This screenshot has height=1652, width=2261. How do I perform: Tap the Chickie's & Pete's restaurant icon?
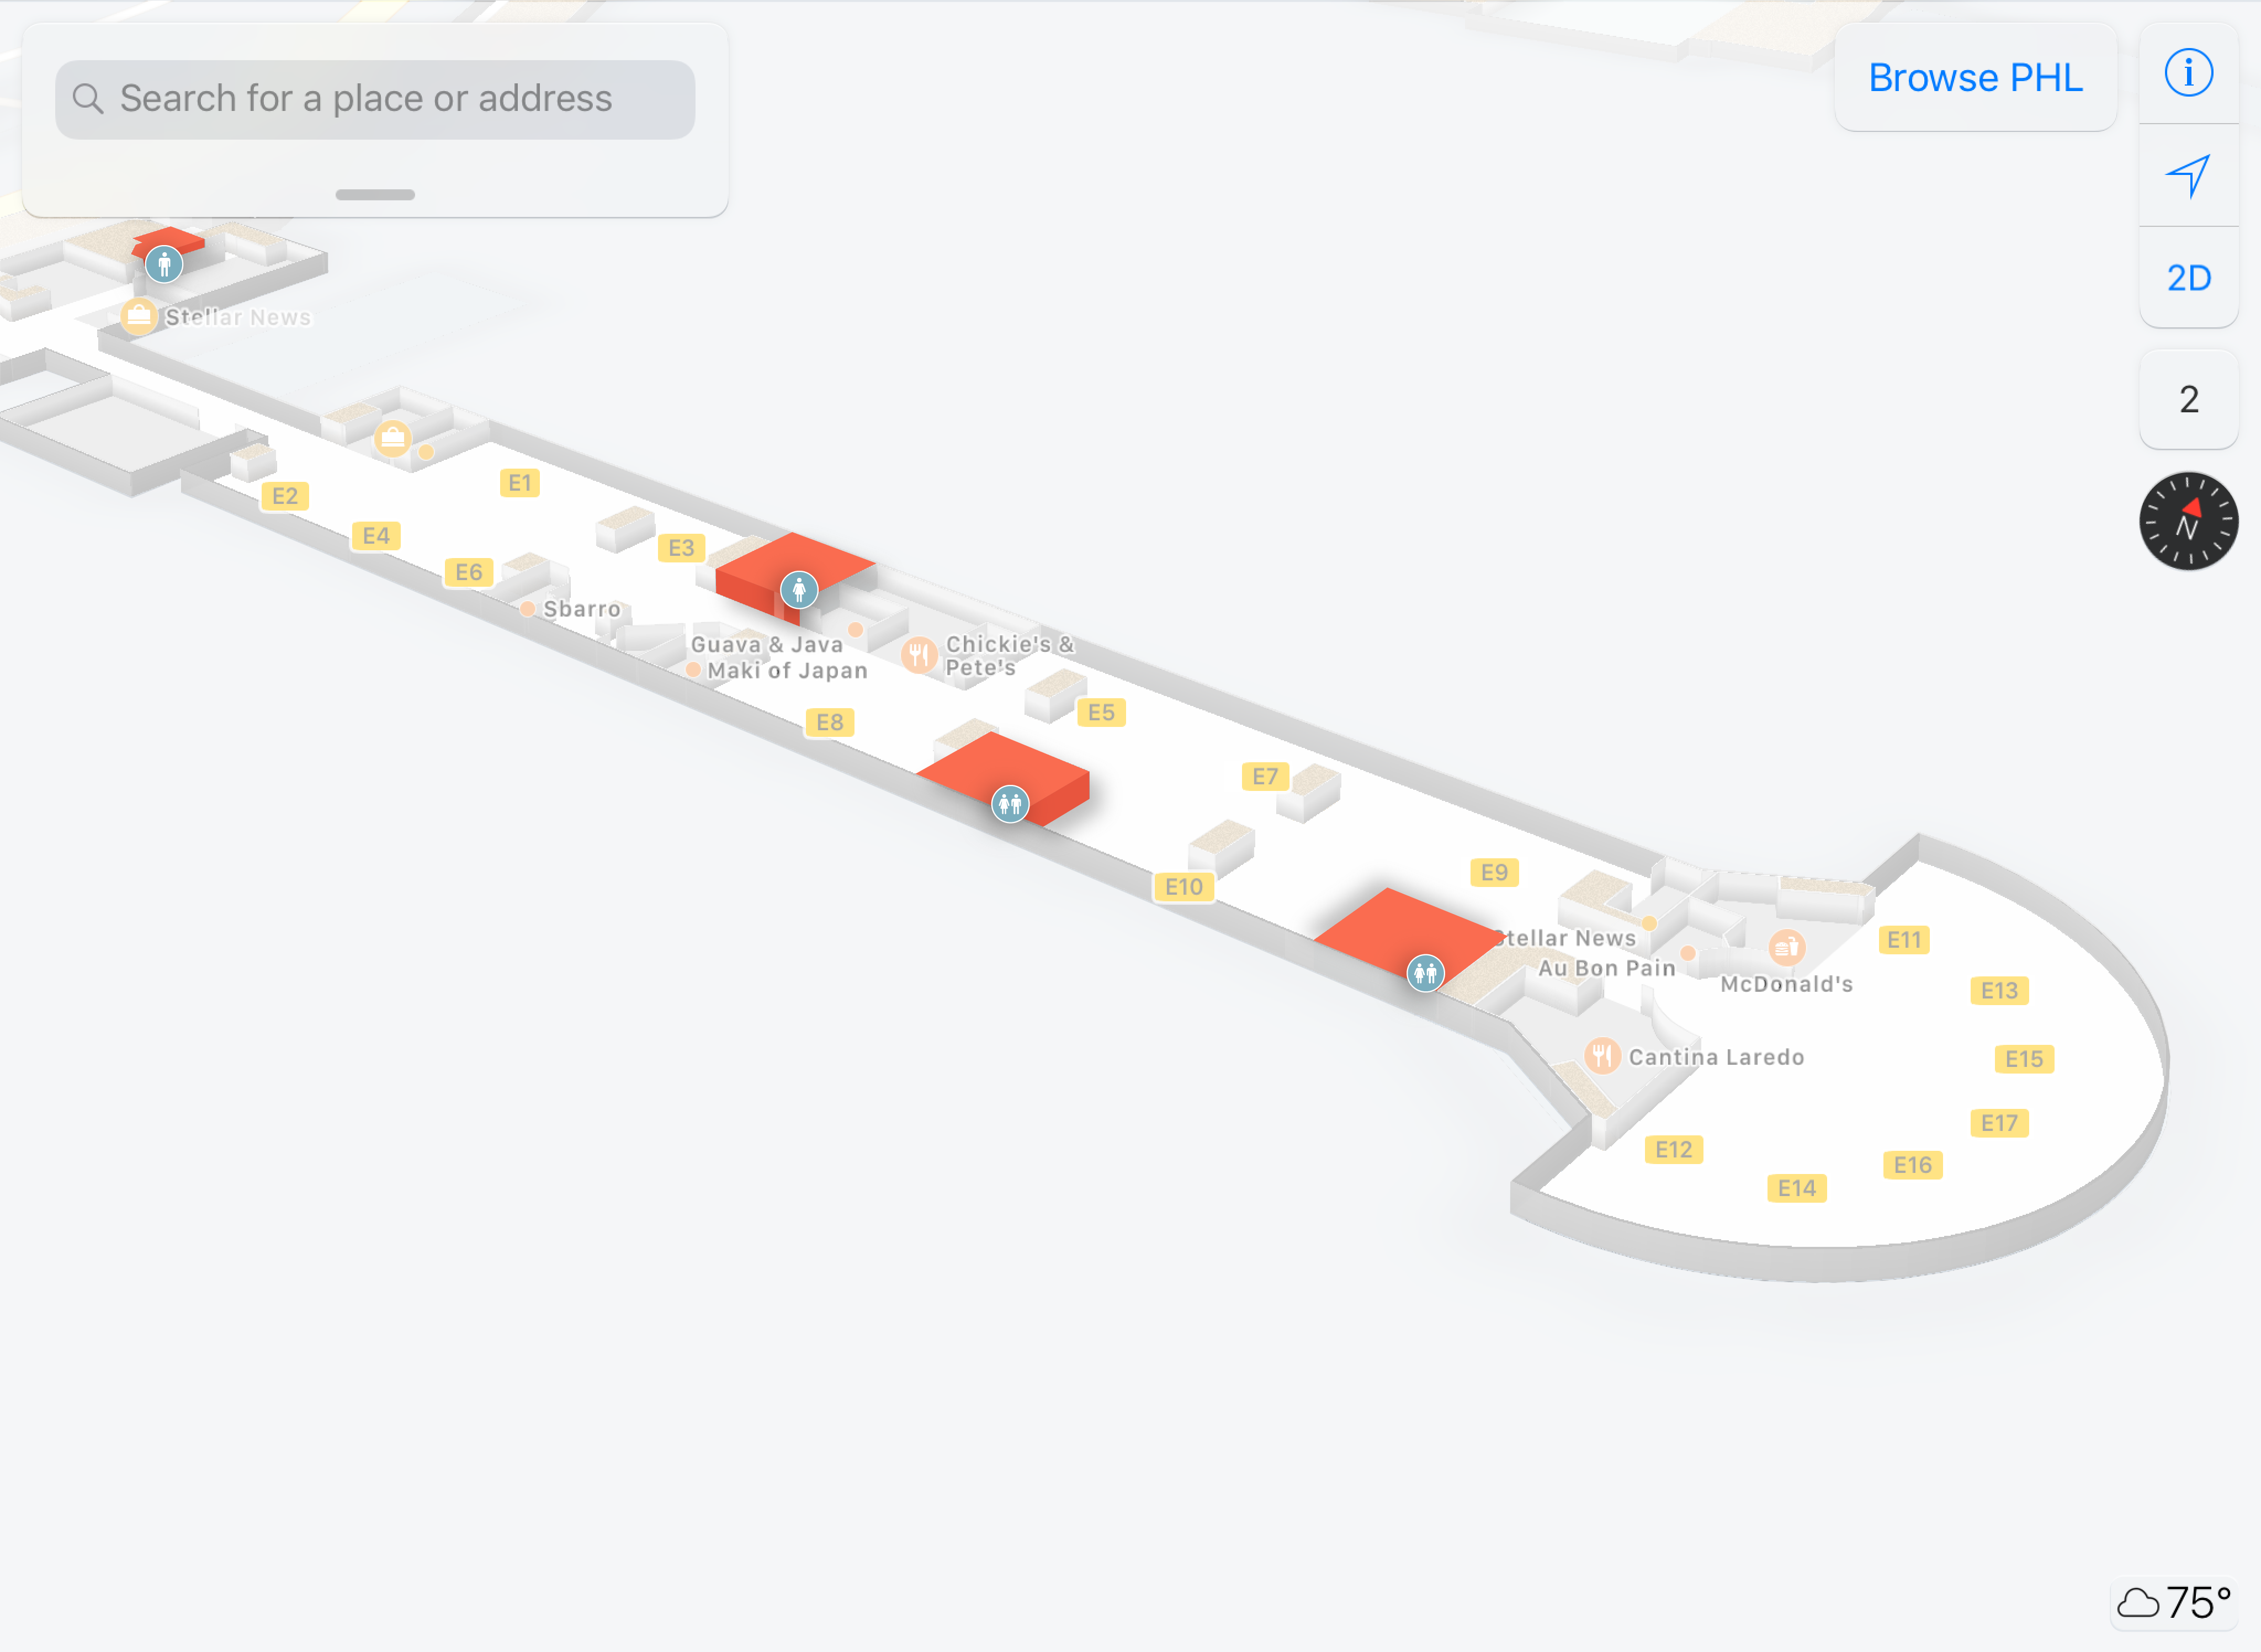point(919,656)
